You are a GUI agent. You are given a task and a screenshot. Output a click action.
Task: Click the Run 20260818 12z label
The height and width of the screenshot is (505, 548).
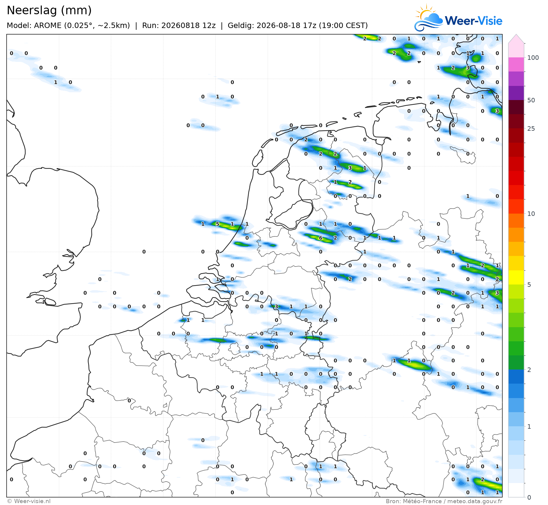[x=179, y=26]
